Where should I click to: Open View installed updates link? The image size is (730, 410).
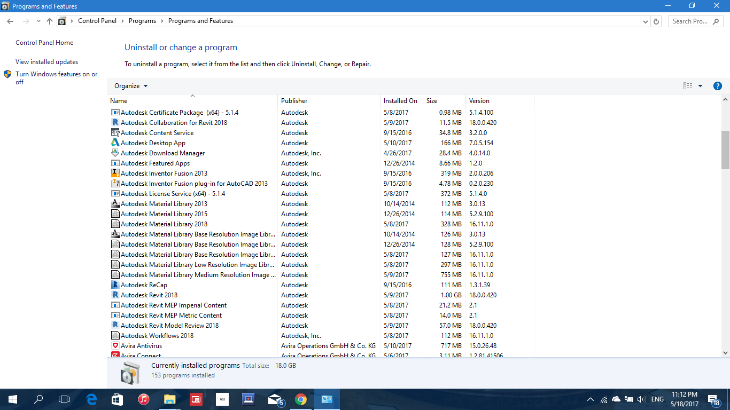tap(46, 62)
